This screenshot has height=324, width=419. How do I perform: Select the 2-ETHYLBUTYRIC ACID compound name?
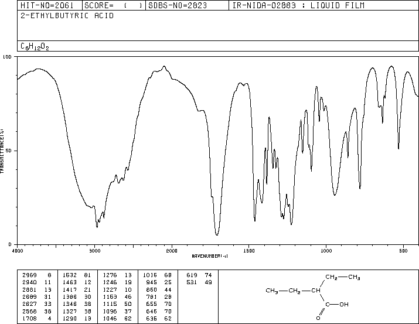pos(67,16)
